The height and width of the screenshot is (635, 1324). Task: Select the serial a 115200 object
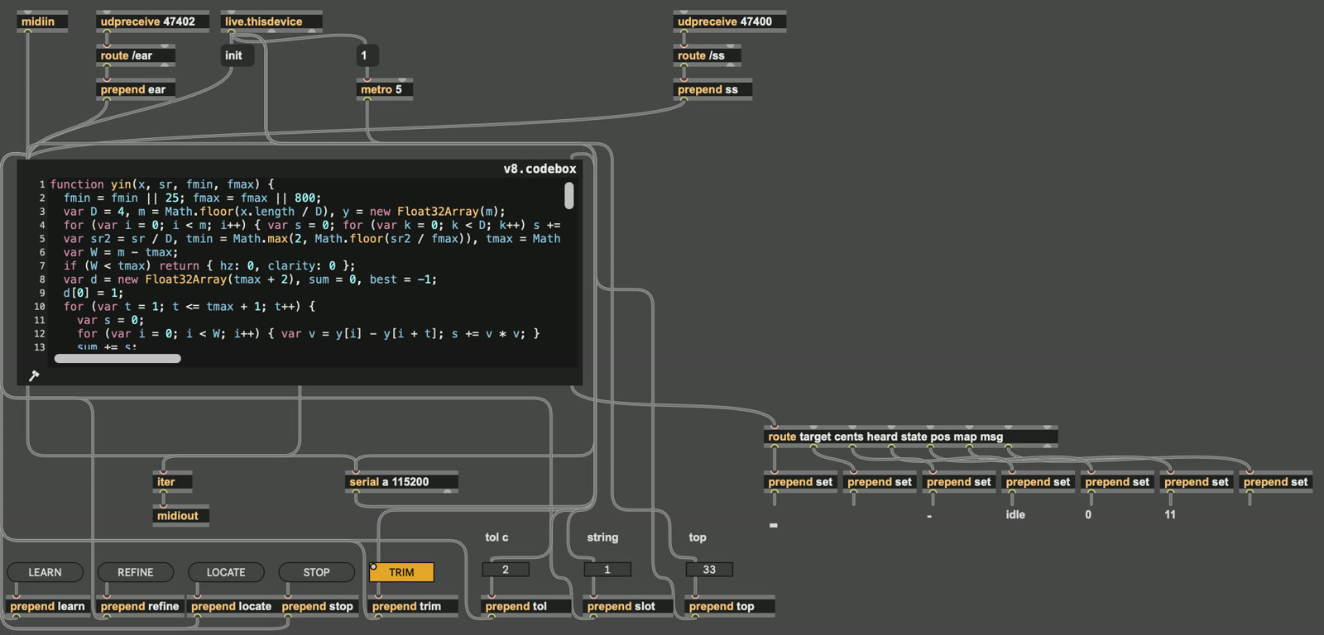pos(401,482)
